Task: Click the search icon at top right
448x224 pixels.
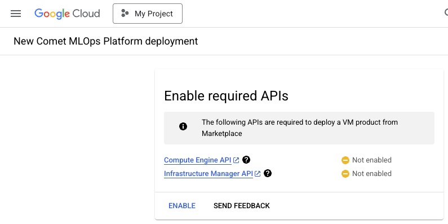Action: coord(446,12)
